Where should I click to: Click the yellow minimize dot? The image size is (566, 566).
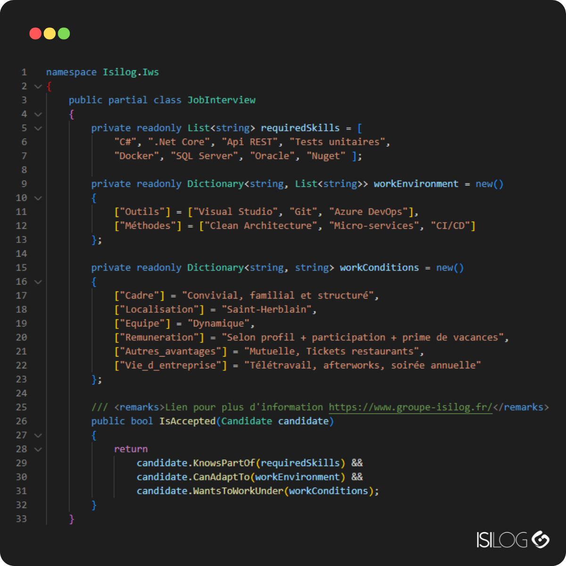tap(50, 33)
